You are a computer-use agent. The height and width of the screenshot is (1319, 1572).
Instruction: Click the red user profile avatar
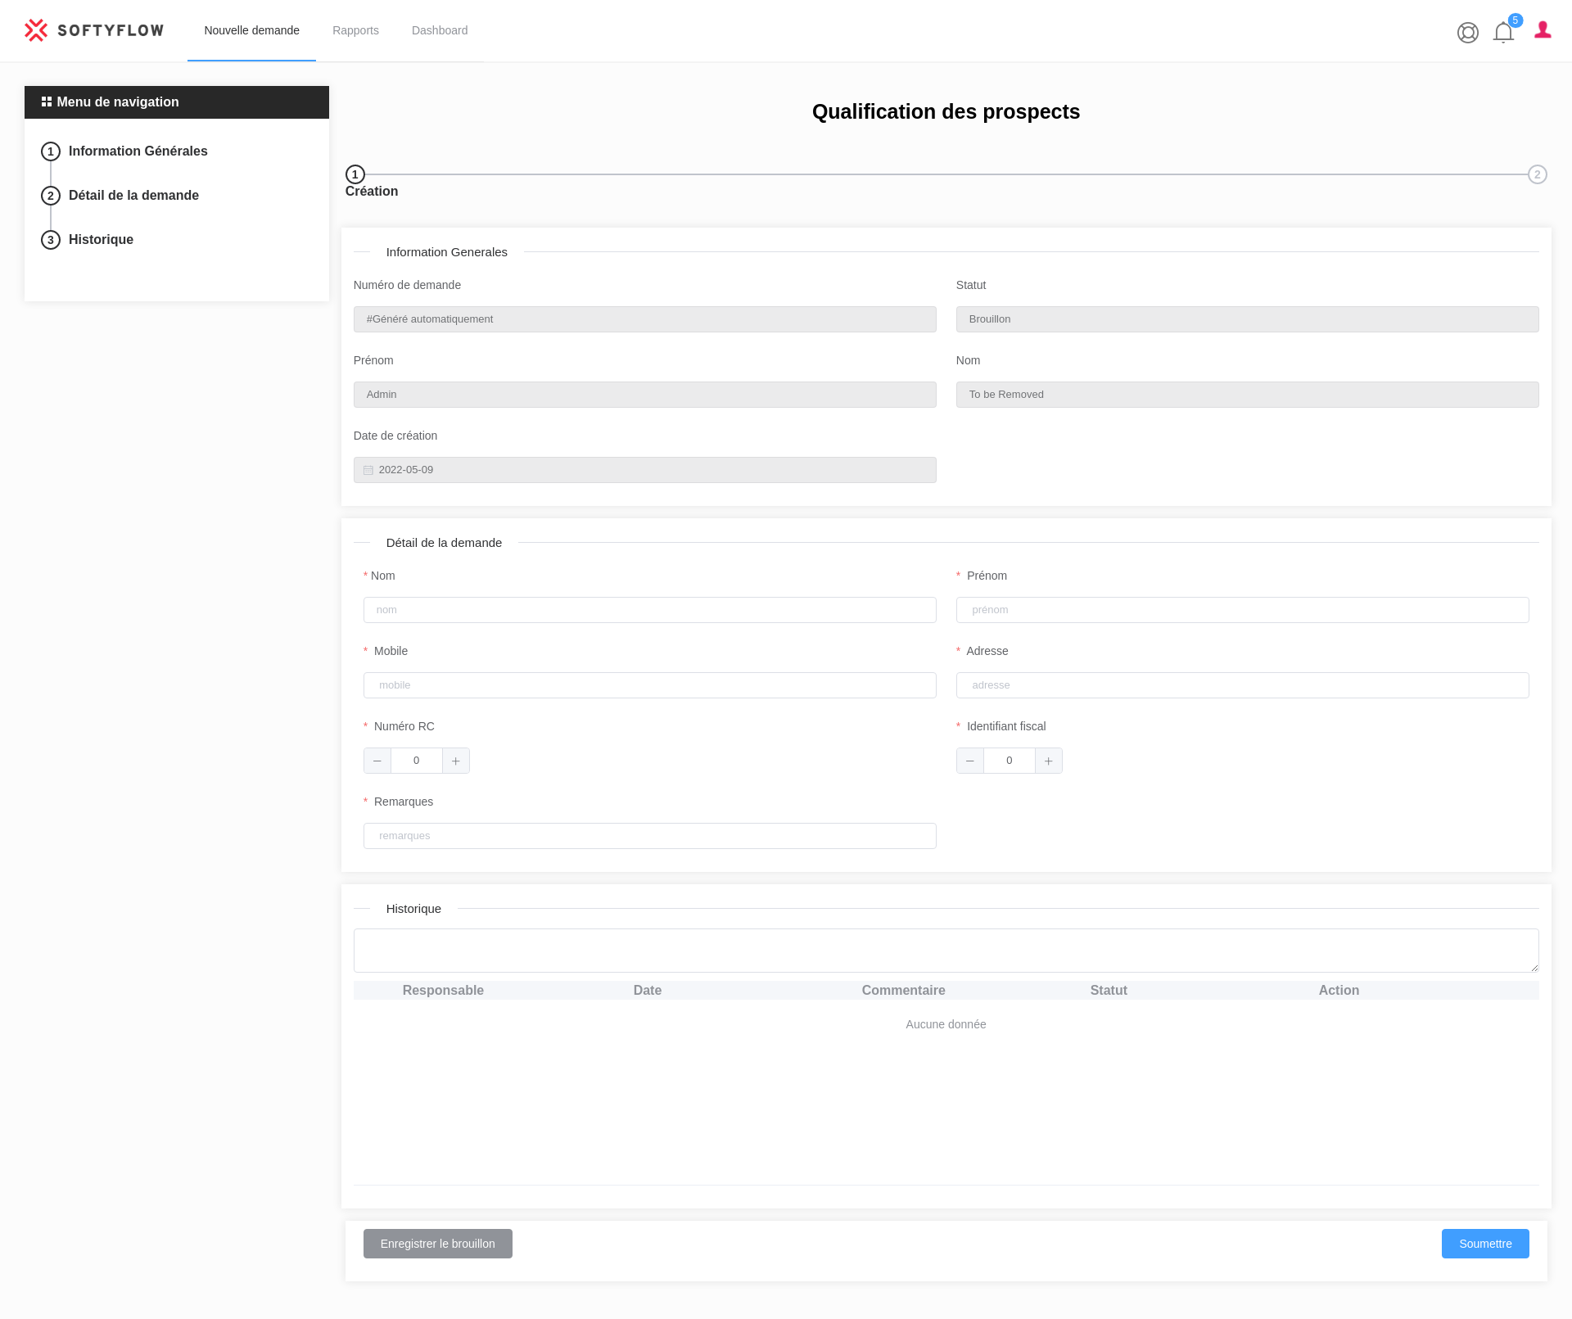[1543, 30]
